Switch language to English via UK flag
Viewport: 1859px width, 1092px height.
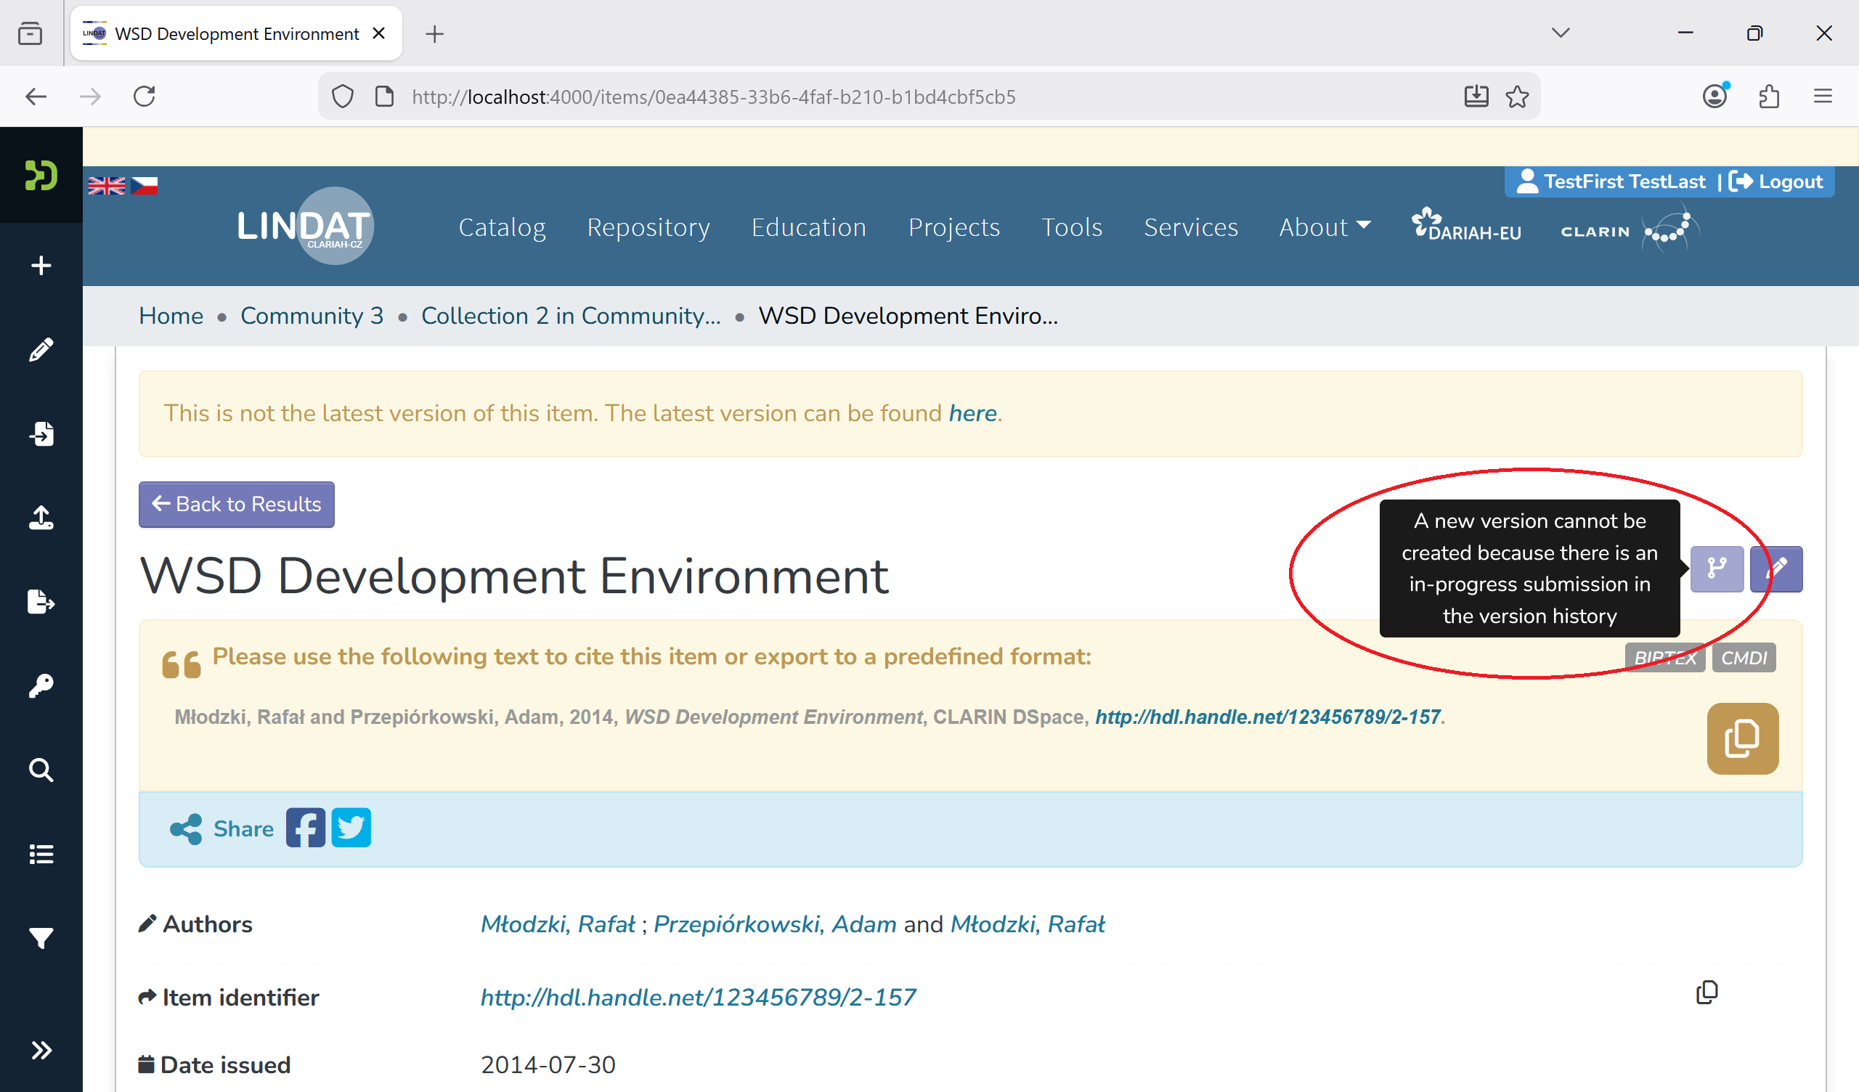click(x=107, y=185)
